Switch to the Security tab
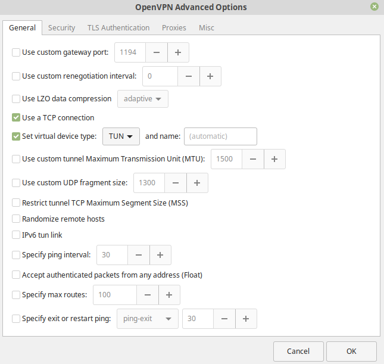Image resolution: width=384 pixels, height=364 pixels. tap(61, 28)
